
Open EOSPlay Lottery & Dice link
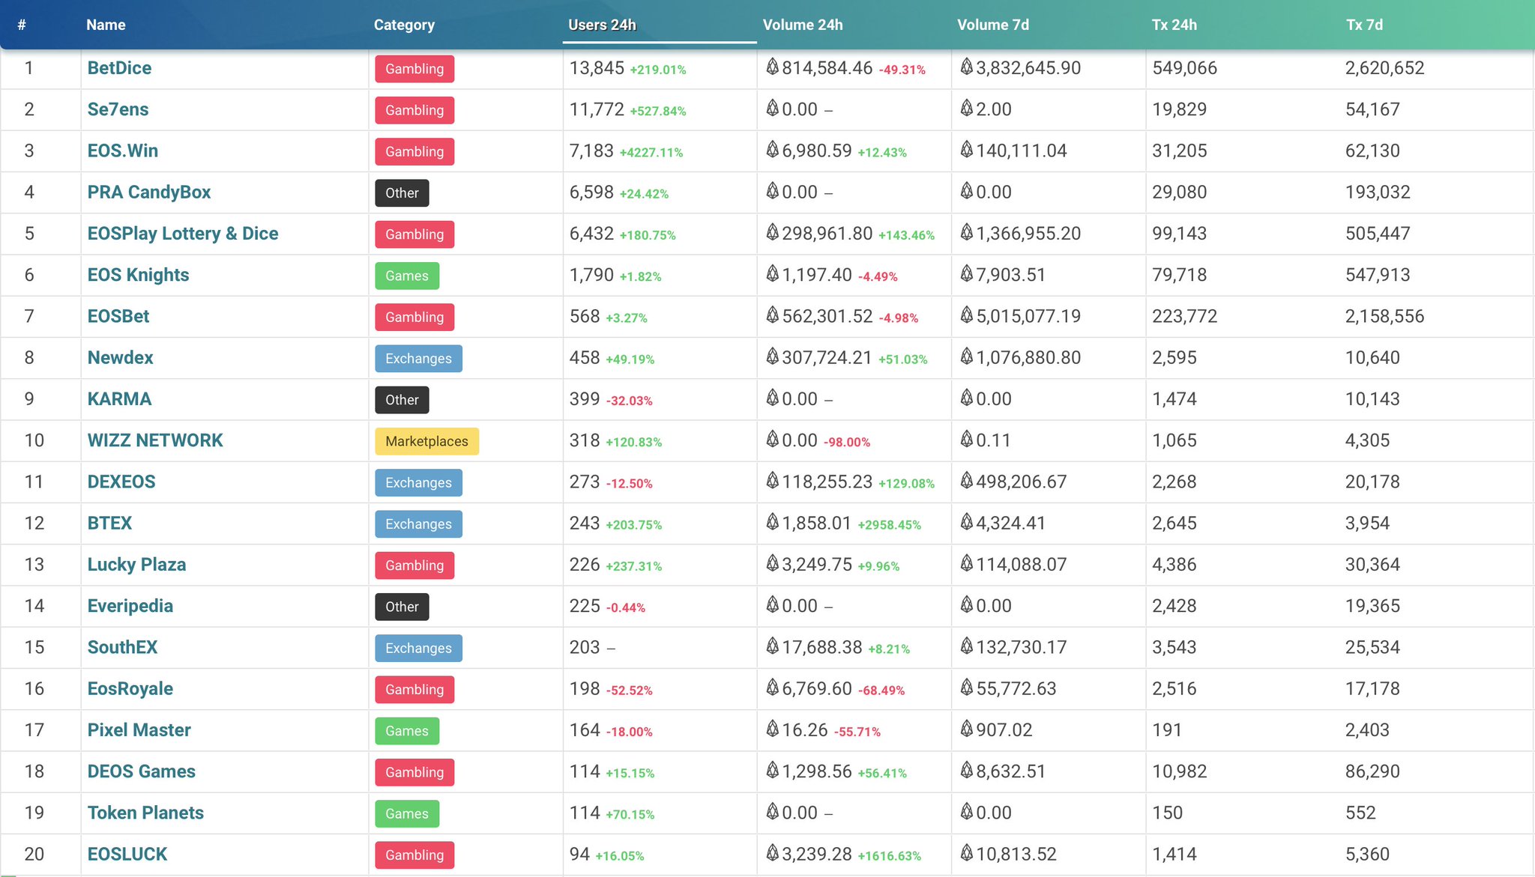(183, 234)
